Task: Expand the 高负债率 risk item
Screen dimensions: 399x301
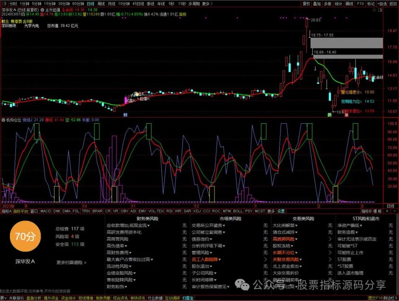Action: pyautogui.click(x=117, y=246)
